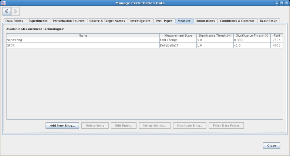Click the application icon in title bar
The width and height of the screenshot is (290, 156).
[3, 3]
